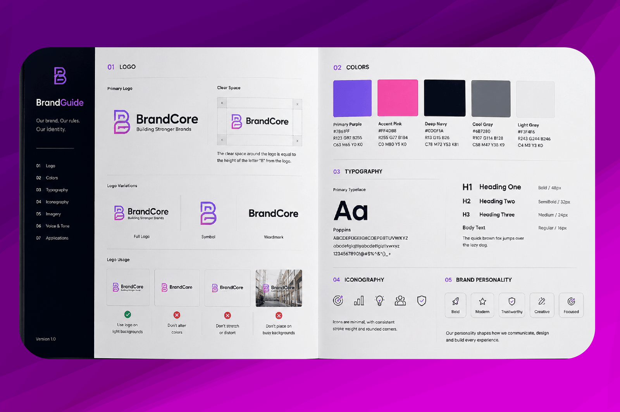
Task: Click the target iconography icon
Action: (x=338, y=300)
